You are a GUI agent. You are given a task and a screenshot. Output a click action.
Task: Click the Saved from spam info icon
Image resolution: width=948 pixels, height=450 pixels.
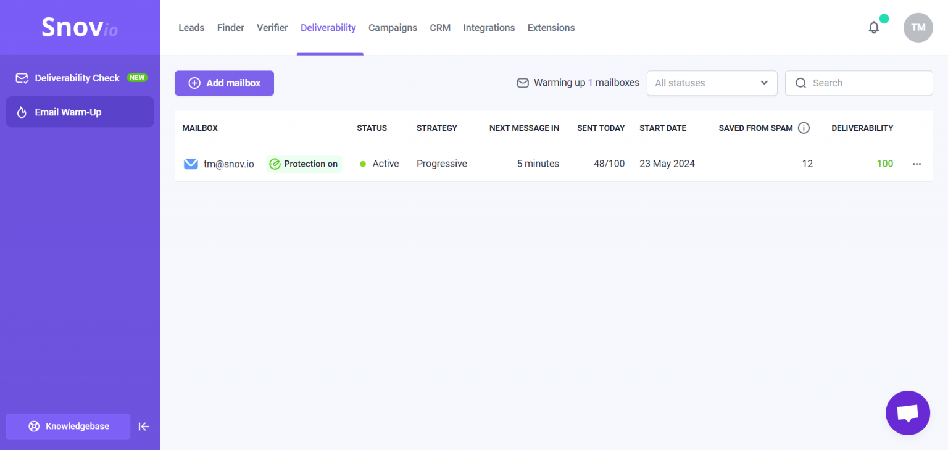[x=804, y=128]
